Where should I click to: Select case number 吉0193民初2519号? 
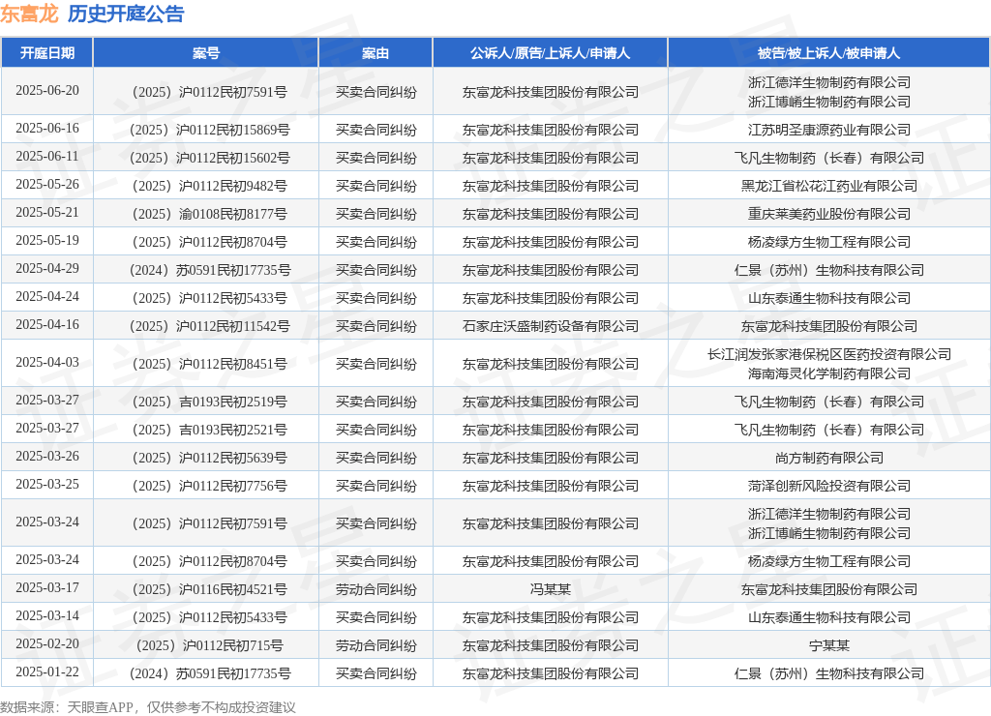click(x=210, y=402)
